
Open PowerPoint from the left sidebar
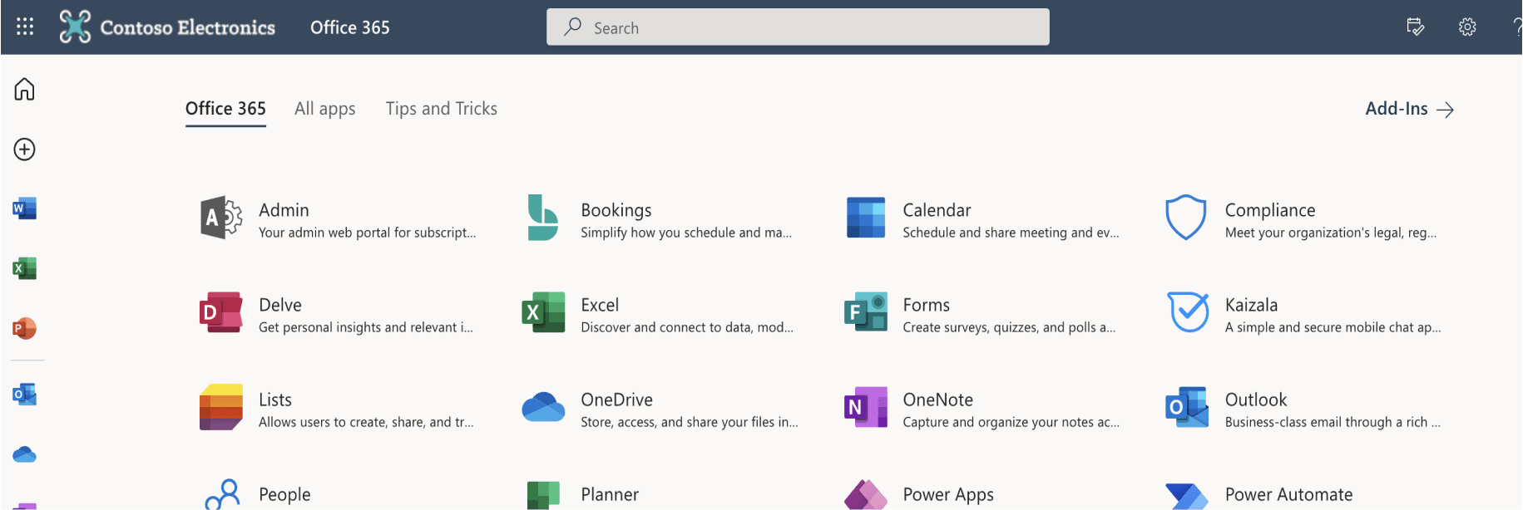click(25, 328)
